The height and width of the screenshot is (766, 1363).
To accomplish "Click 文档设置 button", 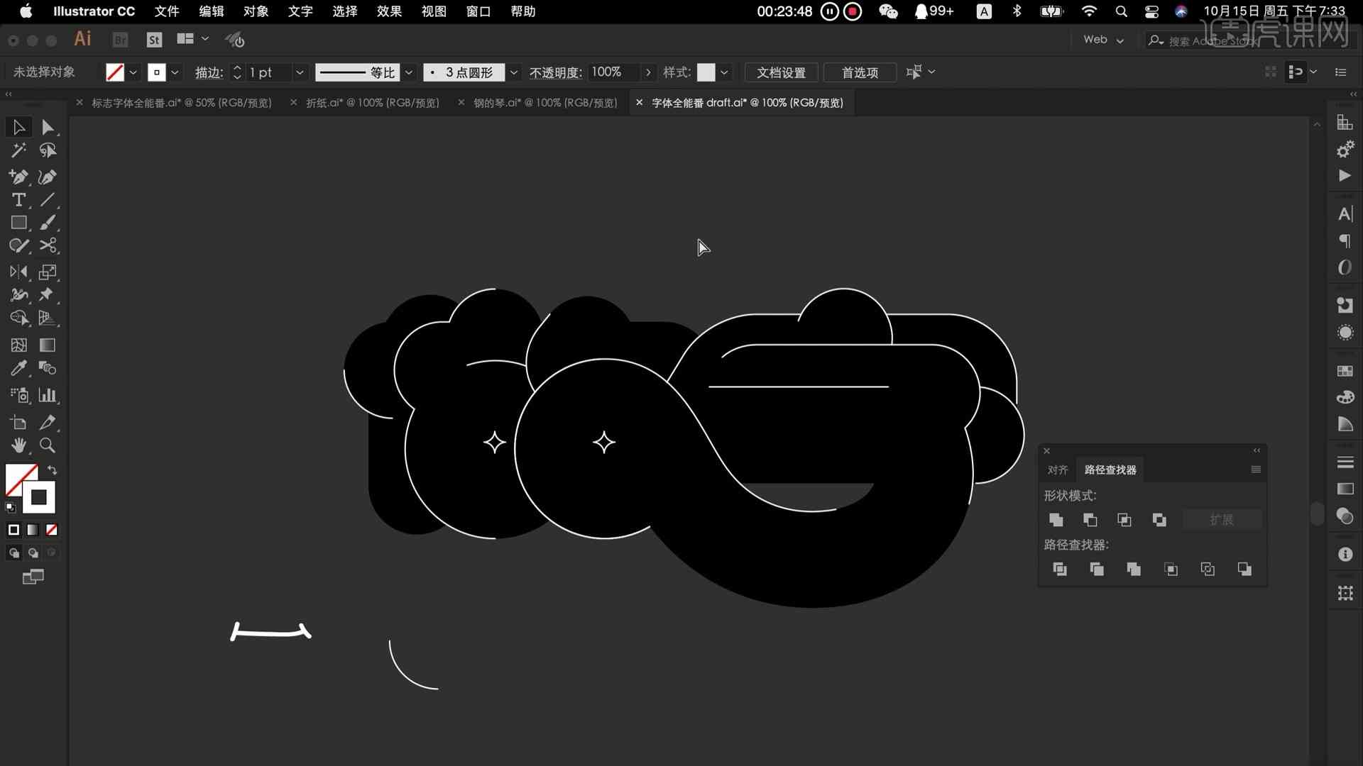I will tap(779, 72).
